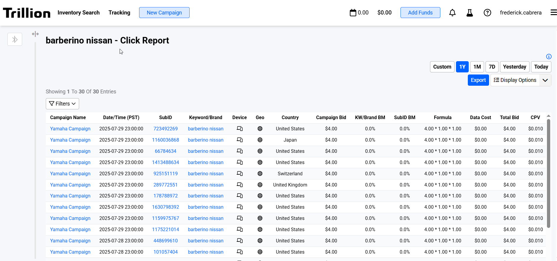Select the 1Y date range
This screenshot has width=557, height=261.
coord(462,67)
